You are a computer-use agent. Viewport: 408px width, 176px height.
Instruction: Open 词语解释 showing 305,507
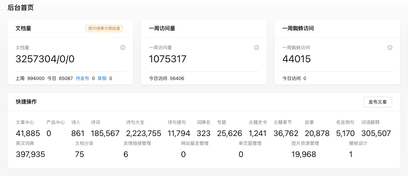[376, 128]
